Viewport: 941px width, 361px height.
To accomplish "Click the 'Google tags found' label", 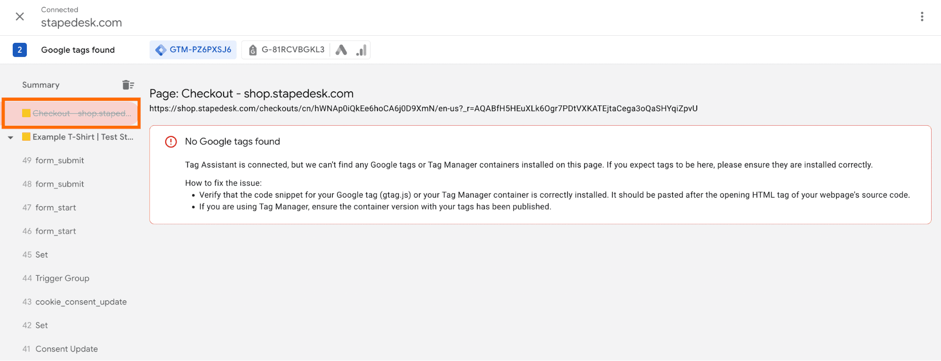I will (78, 50).
